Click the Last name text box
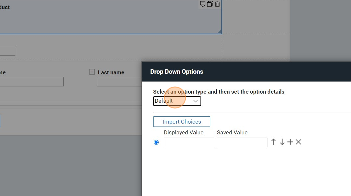This screenshot has height=196, width=351. tap(119, 82)
